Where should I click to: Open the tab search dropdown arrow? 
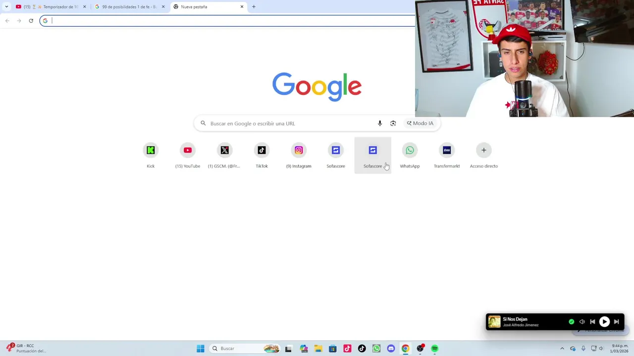(x=6, y=7)
